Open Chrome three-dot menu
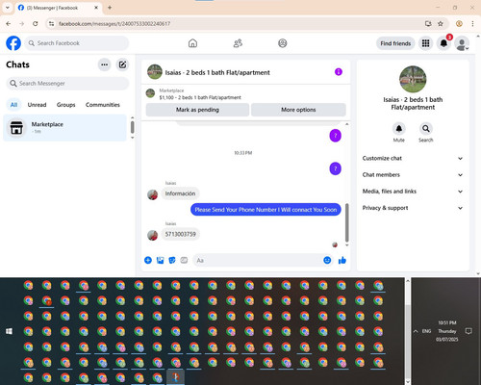Image resolution: width=481 pixels, height=385 pixels. pyautogui.click(x=472, y=23)
